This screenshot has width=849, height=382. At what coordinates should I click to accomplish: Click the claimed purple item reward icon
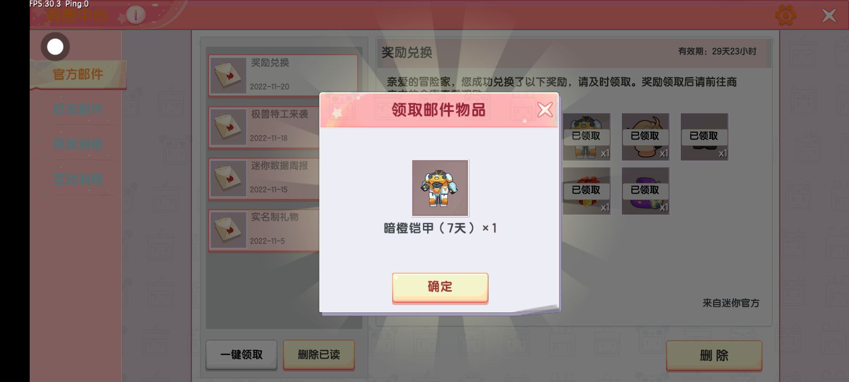(645, 191)
